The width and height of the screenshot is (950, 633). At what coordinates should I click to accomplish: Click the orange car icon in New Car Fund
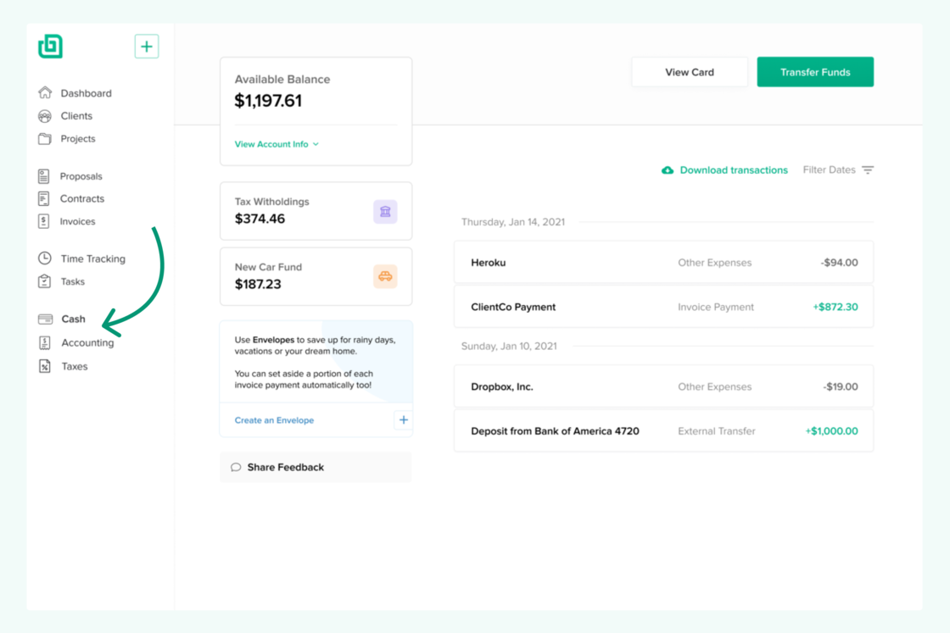tap(385, 276)
